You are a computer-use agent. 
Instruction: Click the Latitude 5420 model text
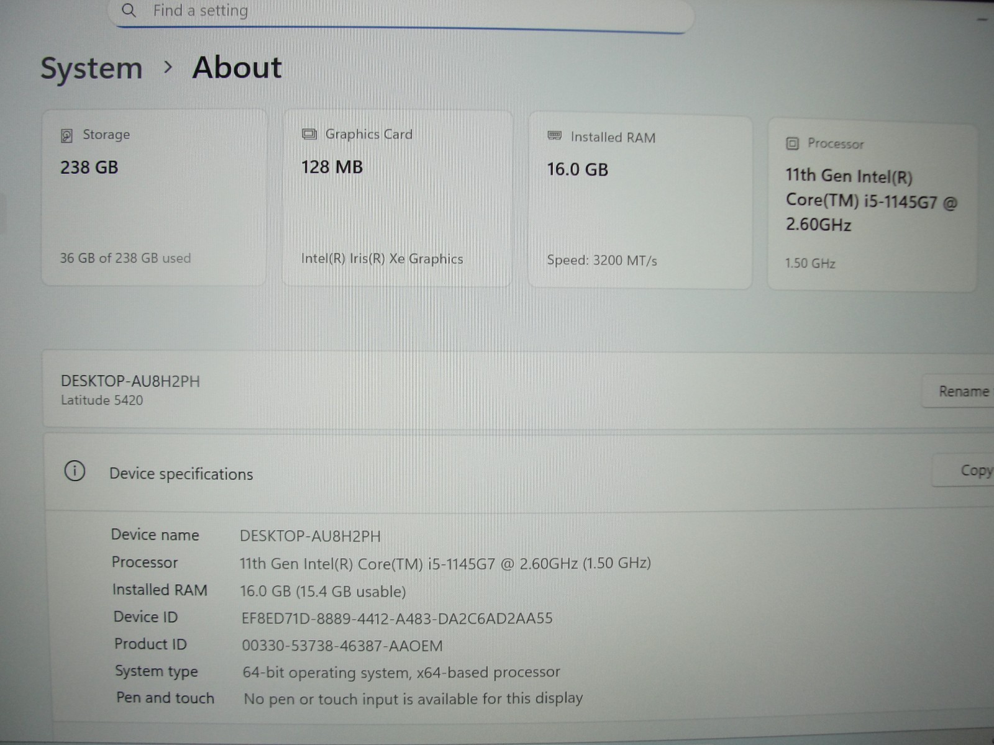point(102,400)
